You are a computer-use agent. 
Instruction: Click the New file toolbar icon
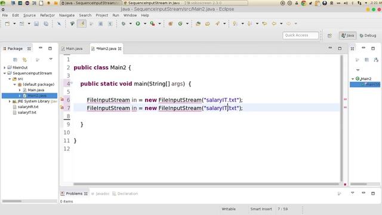click(x=7, y=24)
